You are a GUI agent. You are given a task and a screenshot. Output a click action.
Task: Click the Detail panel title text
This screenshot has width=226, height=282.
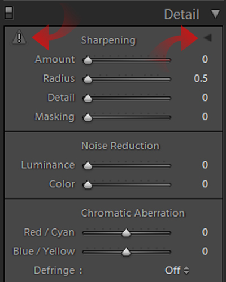click(x=181, y=14)
